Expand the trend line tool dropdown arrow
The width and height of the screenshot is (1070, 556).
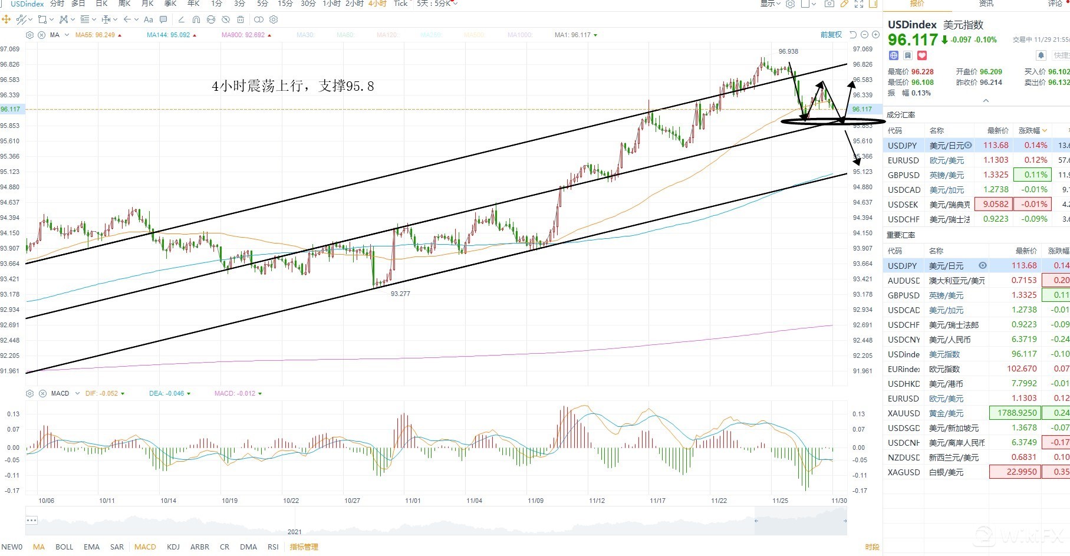click(x=30, y=19)
